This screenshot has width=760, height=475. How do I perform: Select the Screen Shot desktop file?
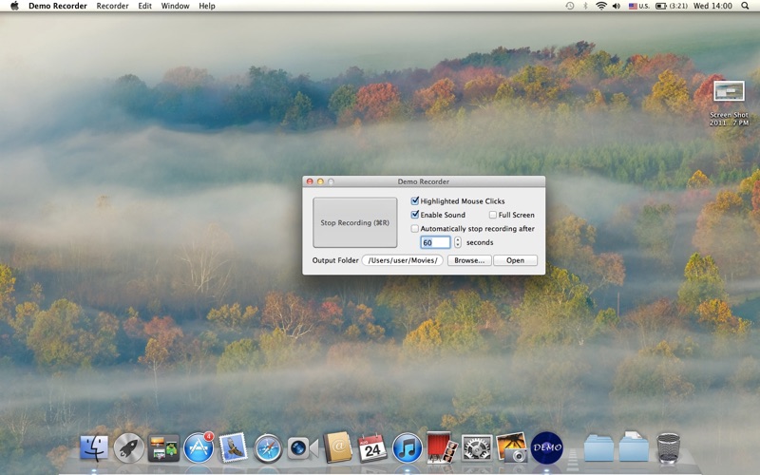(x=729, y=103)
